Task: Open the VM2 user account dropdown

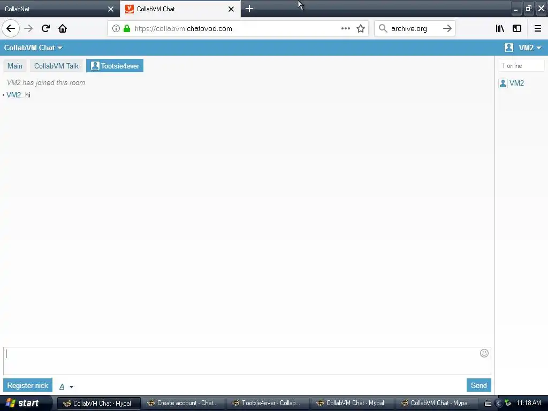Action: (530, 48)
